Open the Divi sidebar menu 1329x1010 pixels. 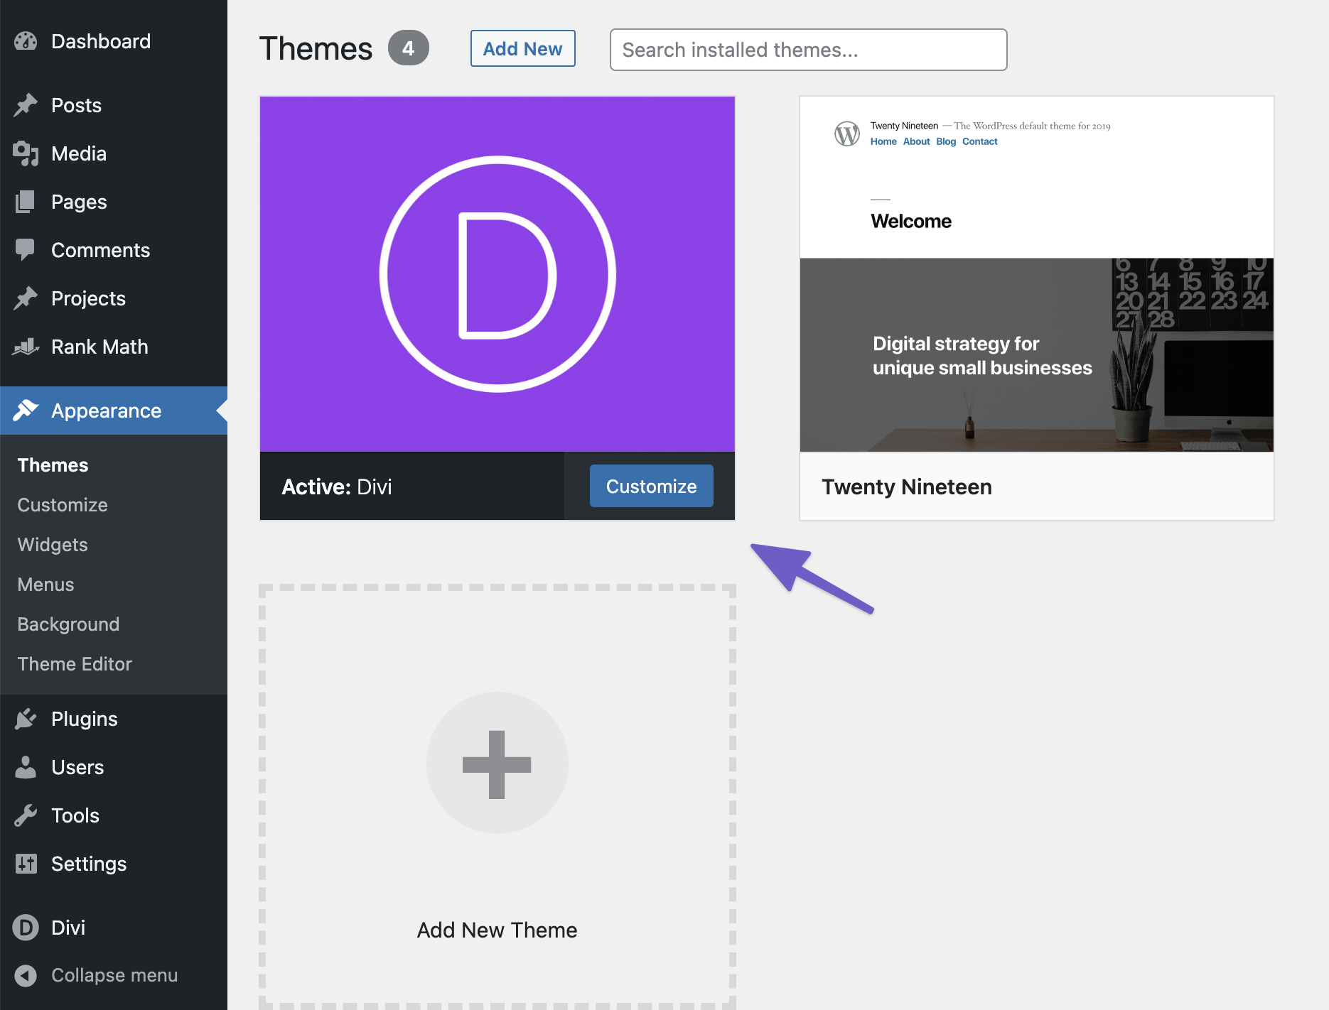(x=114, y=928)
